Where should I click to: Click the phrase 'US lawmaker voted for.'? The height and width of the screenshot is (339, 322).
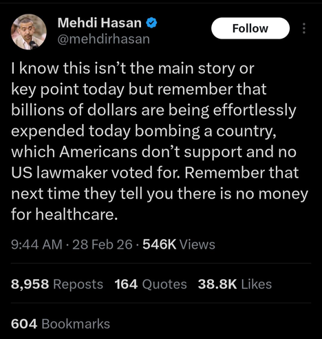(x=96, y=172)
